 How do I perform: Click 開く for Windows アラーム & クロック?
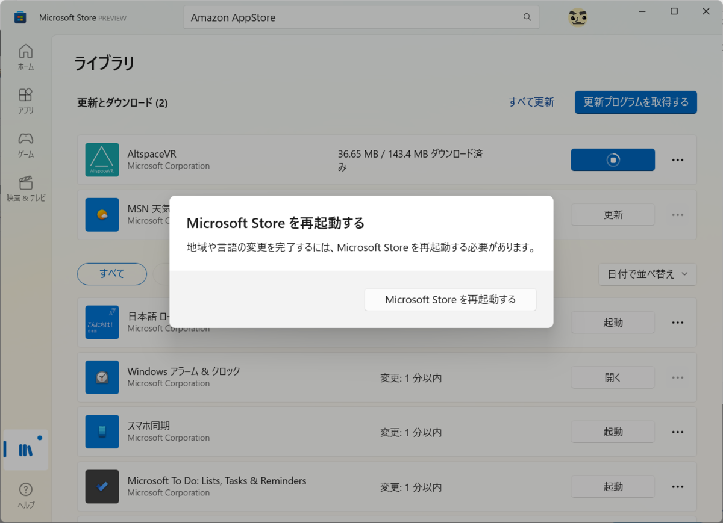[x=613, y=377]
